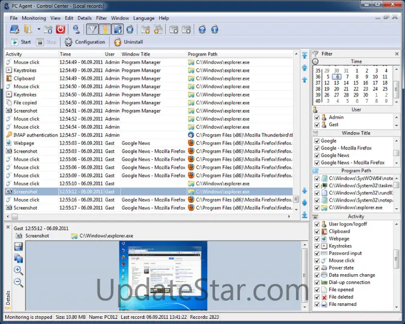Sort records by the Program Path column header

[239, 54]
